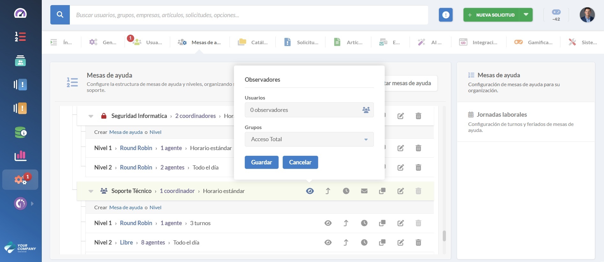Toggle observers eye for Nivel 1 3 turnos
The height and width of the screenshot is (262, 604).
tap(328, 223)
